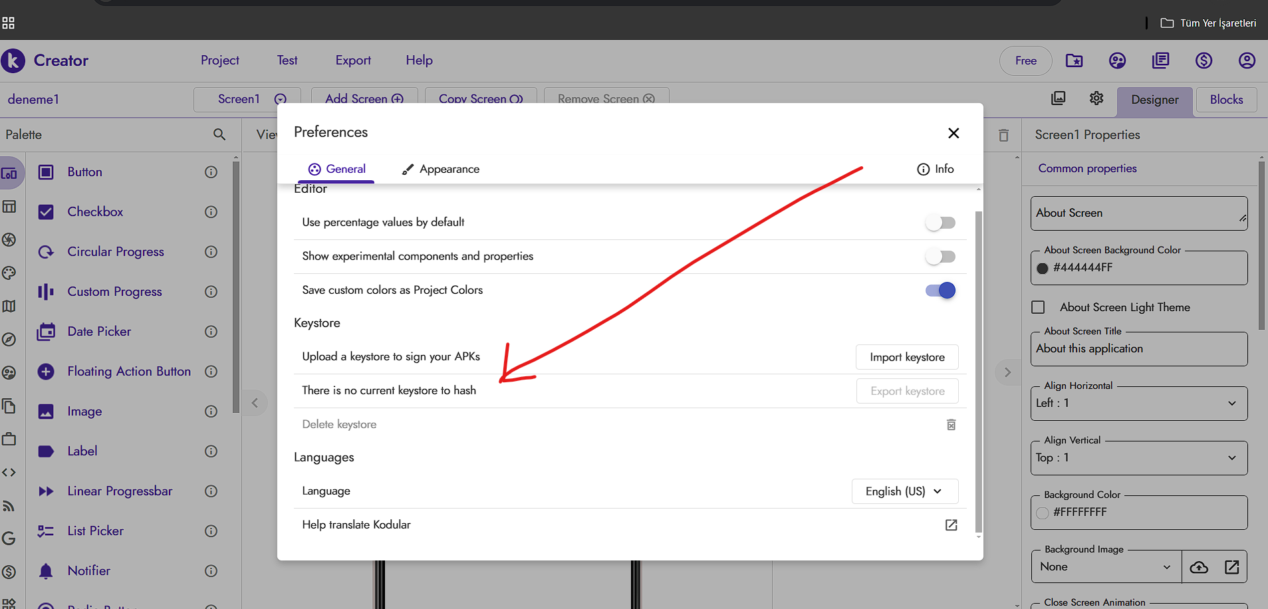Click the trash icon beside Screen1 Properties
The height and width of the screenshot is (609, 1268).
tap(1003, 136)
